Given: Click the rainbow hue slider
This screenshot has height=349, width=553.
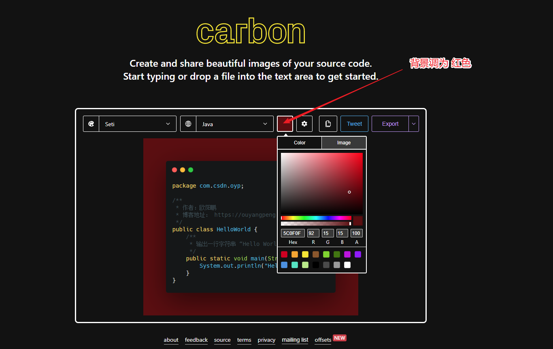Looking at the screenshot, I should pos(316,218).
